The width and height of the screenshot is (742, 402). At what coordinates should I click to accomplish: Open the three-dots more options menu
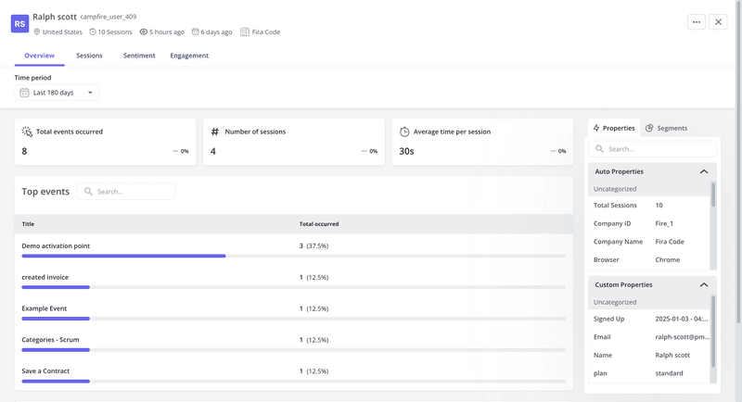click(696, 22)
